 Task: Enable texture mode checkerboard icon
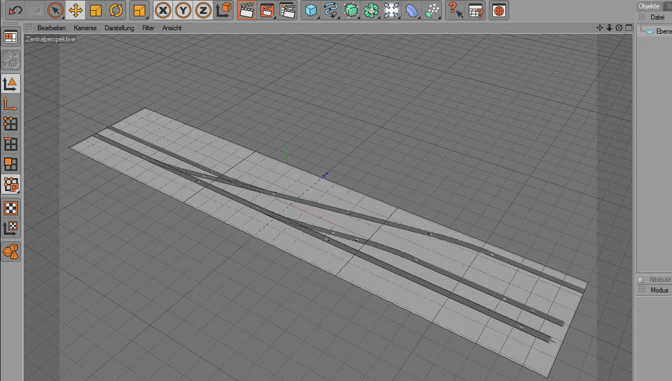pos(11,208)
